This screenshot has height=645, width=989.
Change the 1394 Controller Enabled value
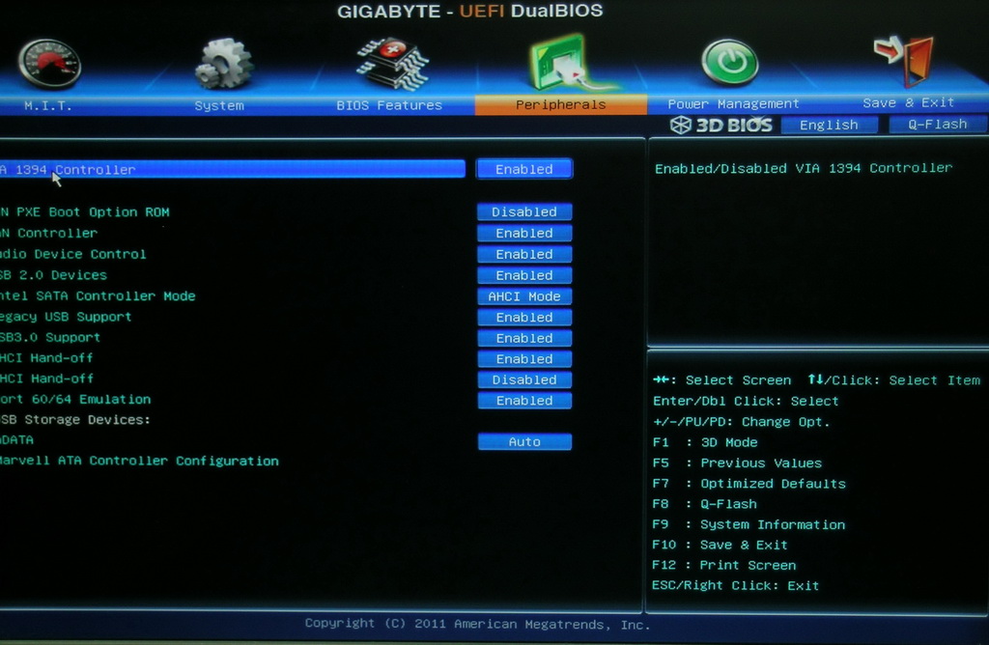(x=524, y=169)
